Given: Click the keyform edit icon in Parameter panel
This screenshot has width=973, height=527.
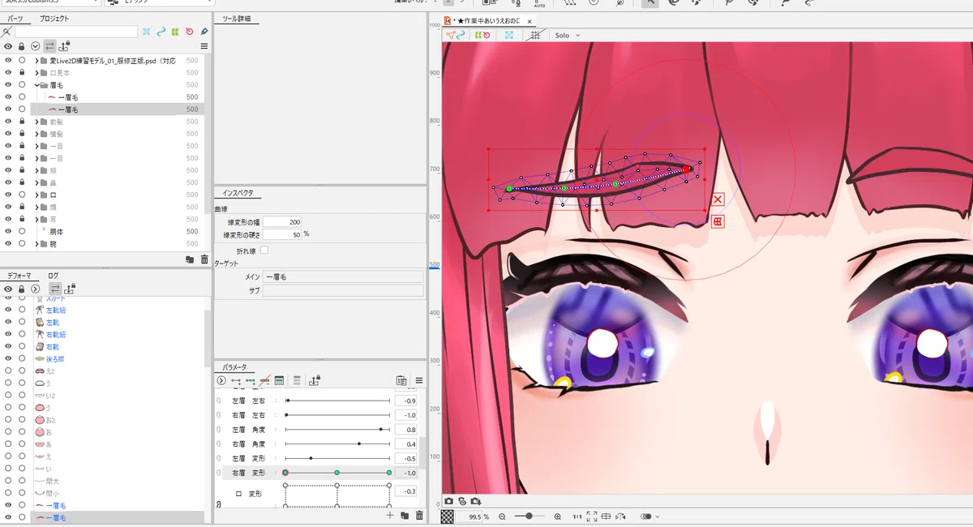Looking at the screenshot, I should [279, 380].
